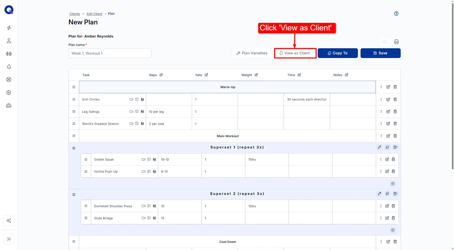This screenshot has height=250, width=454.
Task: Go to Clients breadcrumb link
Action: click(x=75, y=14)
